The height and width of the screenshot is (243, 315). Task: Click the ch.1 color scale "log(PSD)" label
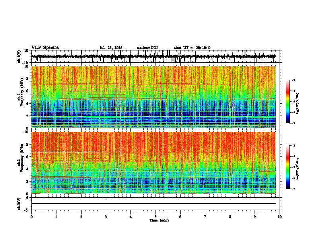tap(298, 103)
